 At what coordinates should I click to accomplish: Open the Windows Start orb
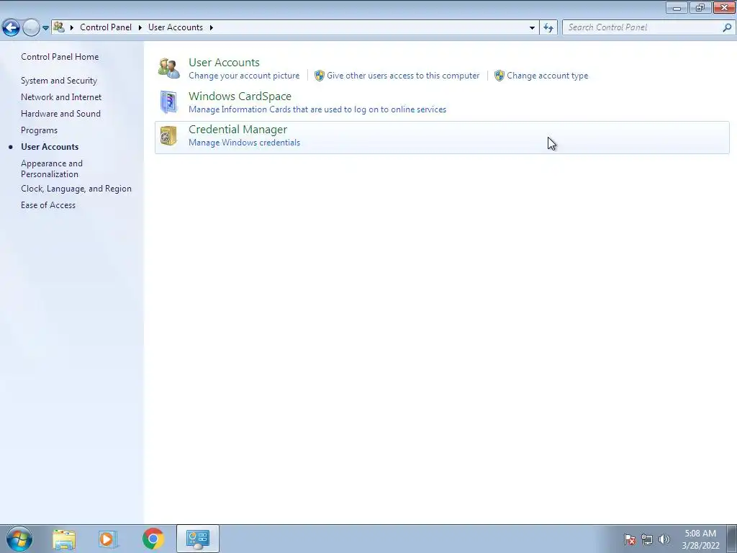(19, 539)
